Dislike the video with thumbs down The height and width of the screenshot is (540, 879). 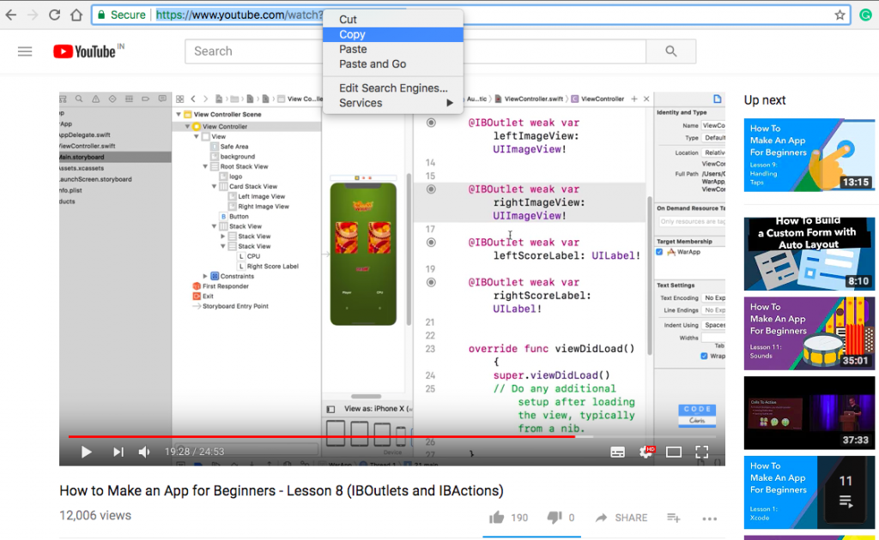tap(555, 518)
